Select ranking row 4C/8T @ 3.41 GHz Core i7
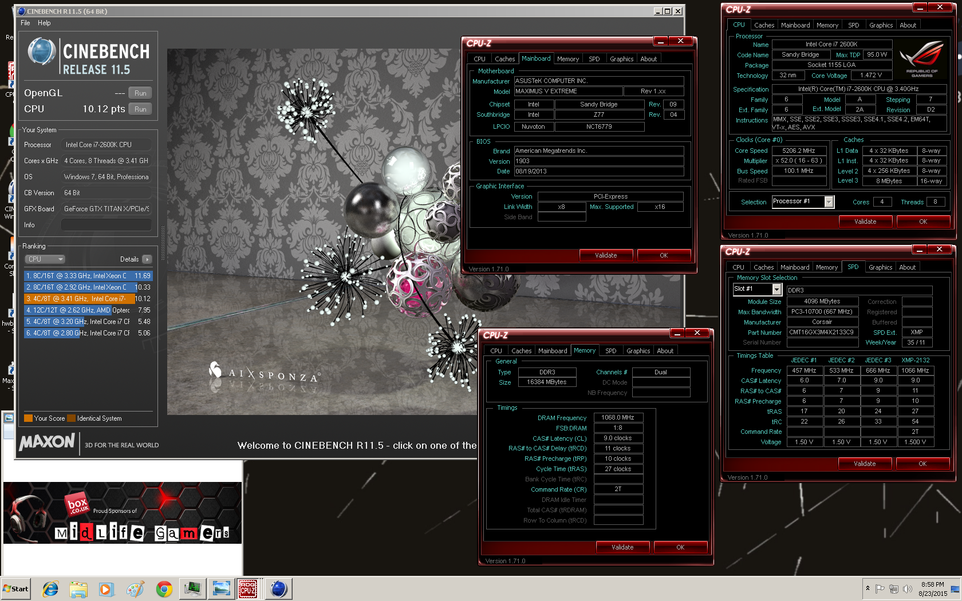This screenshot has width=962, height=601. [88, 299]
